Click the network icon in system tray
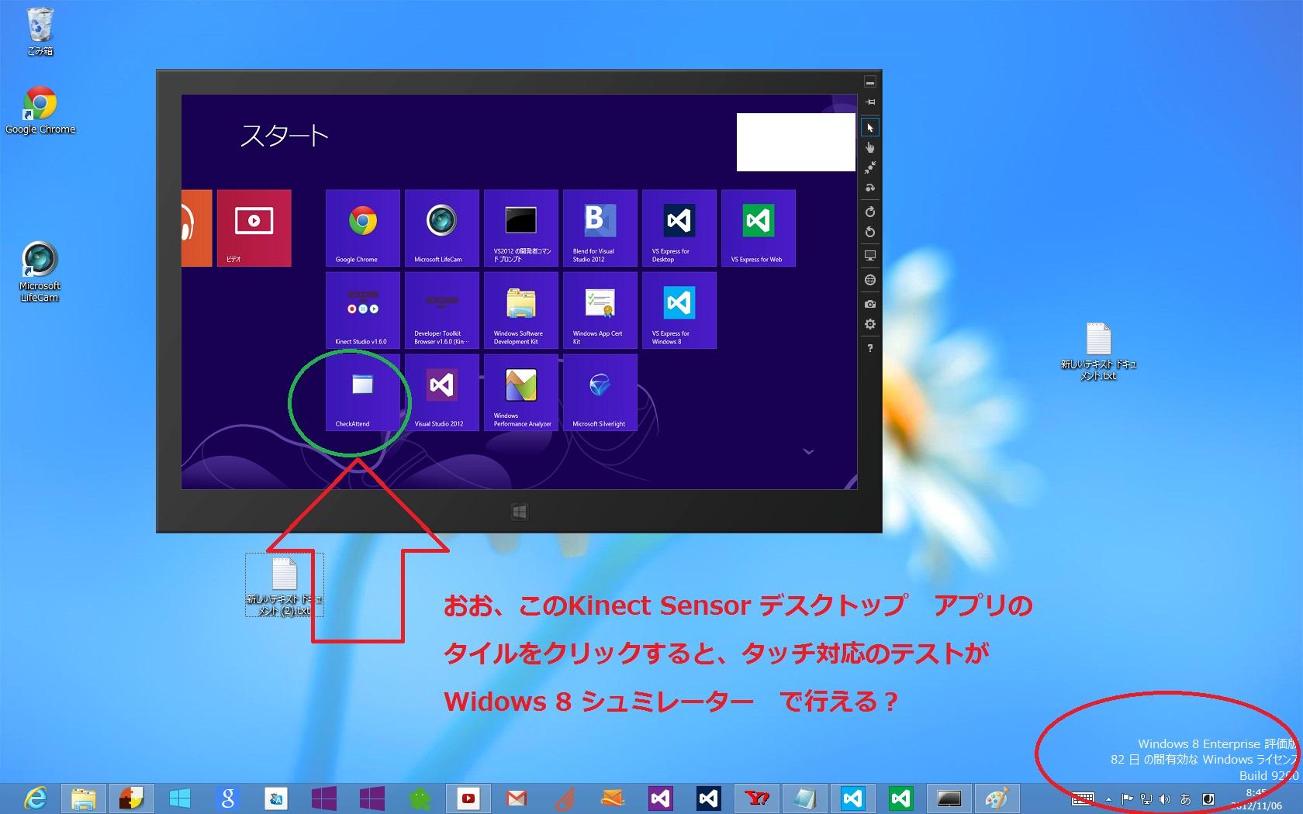The width and height of the screenshot is (1303, 814). (x=1146, y=799)
